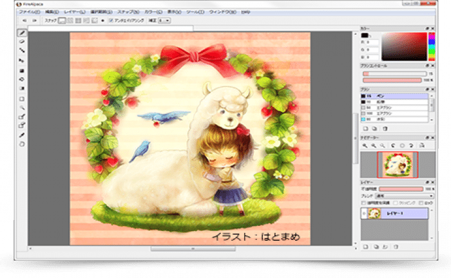Image resolution: width=451 pixels, height=278 pixels.
Task: Select the Select Pen tool
Action: [22, 116]
